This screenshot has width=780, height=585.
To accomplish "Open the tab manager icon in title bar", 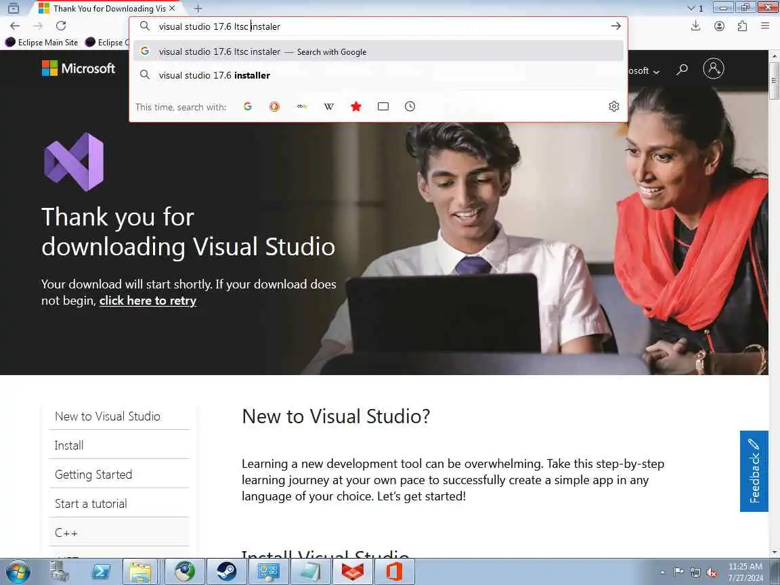I will pyautogui.click(x=14, y=8).
